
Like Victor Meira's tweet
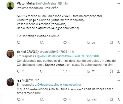(x=65, y=43)
